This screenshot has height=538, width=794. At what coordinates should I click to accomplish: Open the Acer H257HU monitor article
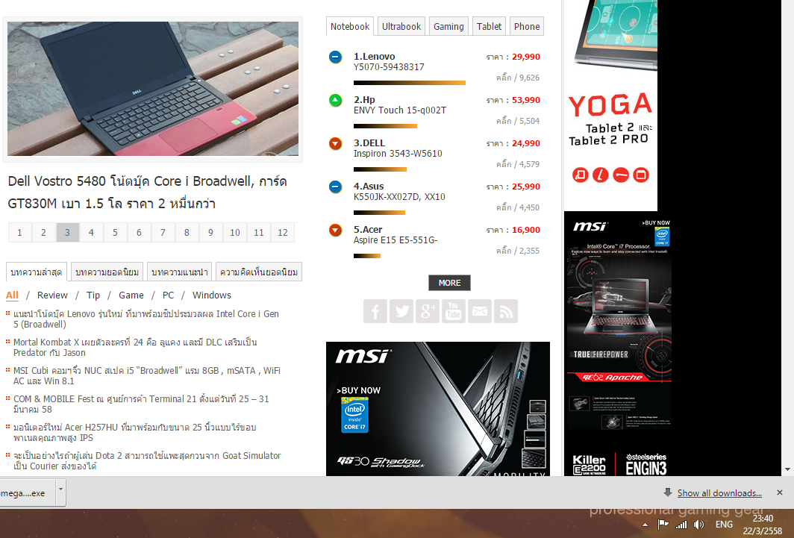[134, 432]
